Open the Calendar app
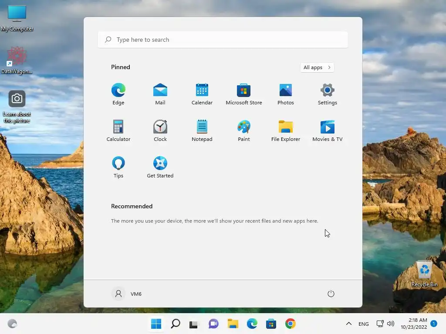 (202, 94)
